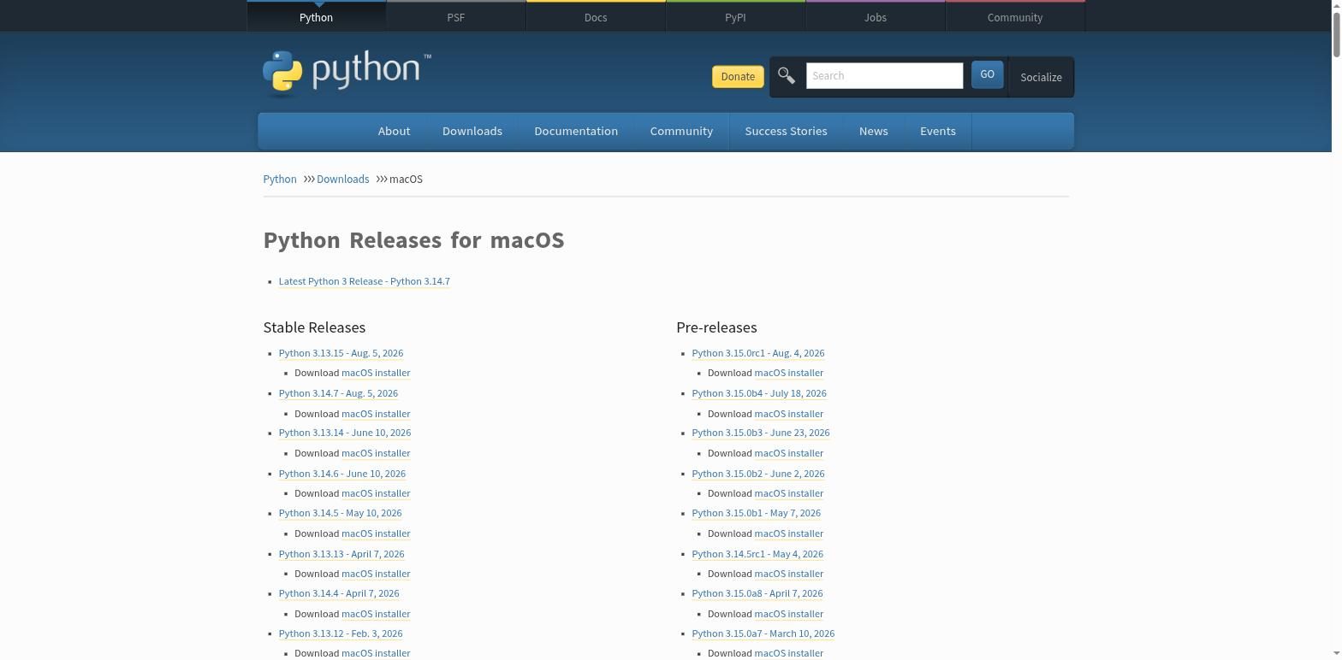
Task: Download macOS installer for Python 3.15.0b4
Action: [x=789, y=414]
